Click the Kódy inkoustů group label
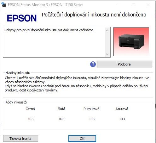The height and width of the screenshot is (143, 156). [16, 102]
